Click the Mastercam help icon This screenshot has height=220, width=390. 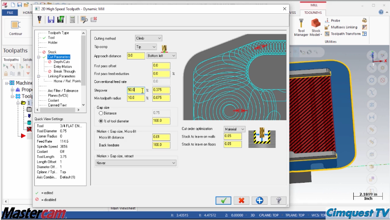click(381, 12)
